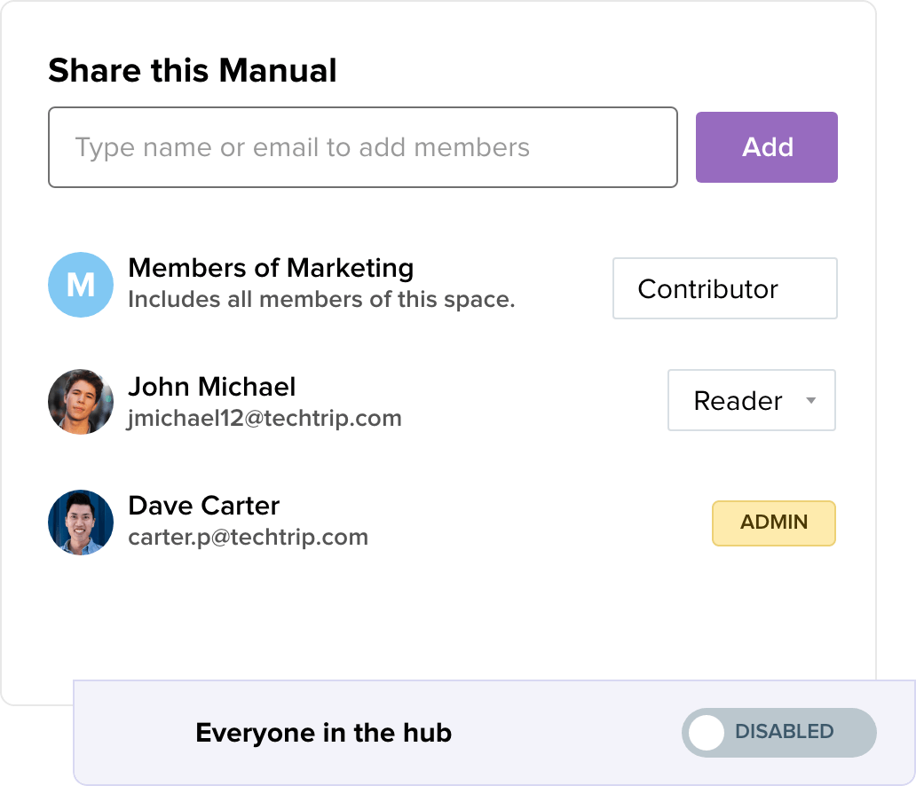Open the Contributor role selector
The width and height of the screenshot is (916, 786).
point(724,289)
